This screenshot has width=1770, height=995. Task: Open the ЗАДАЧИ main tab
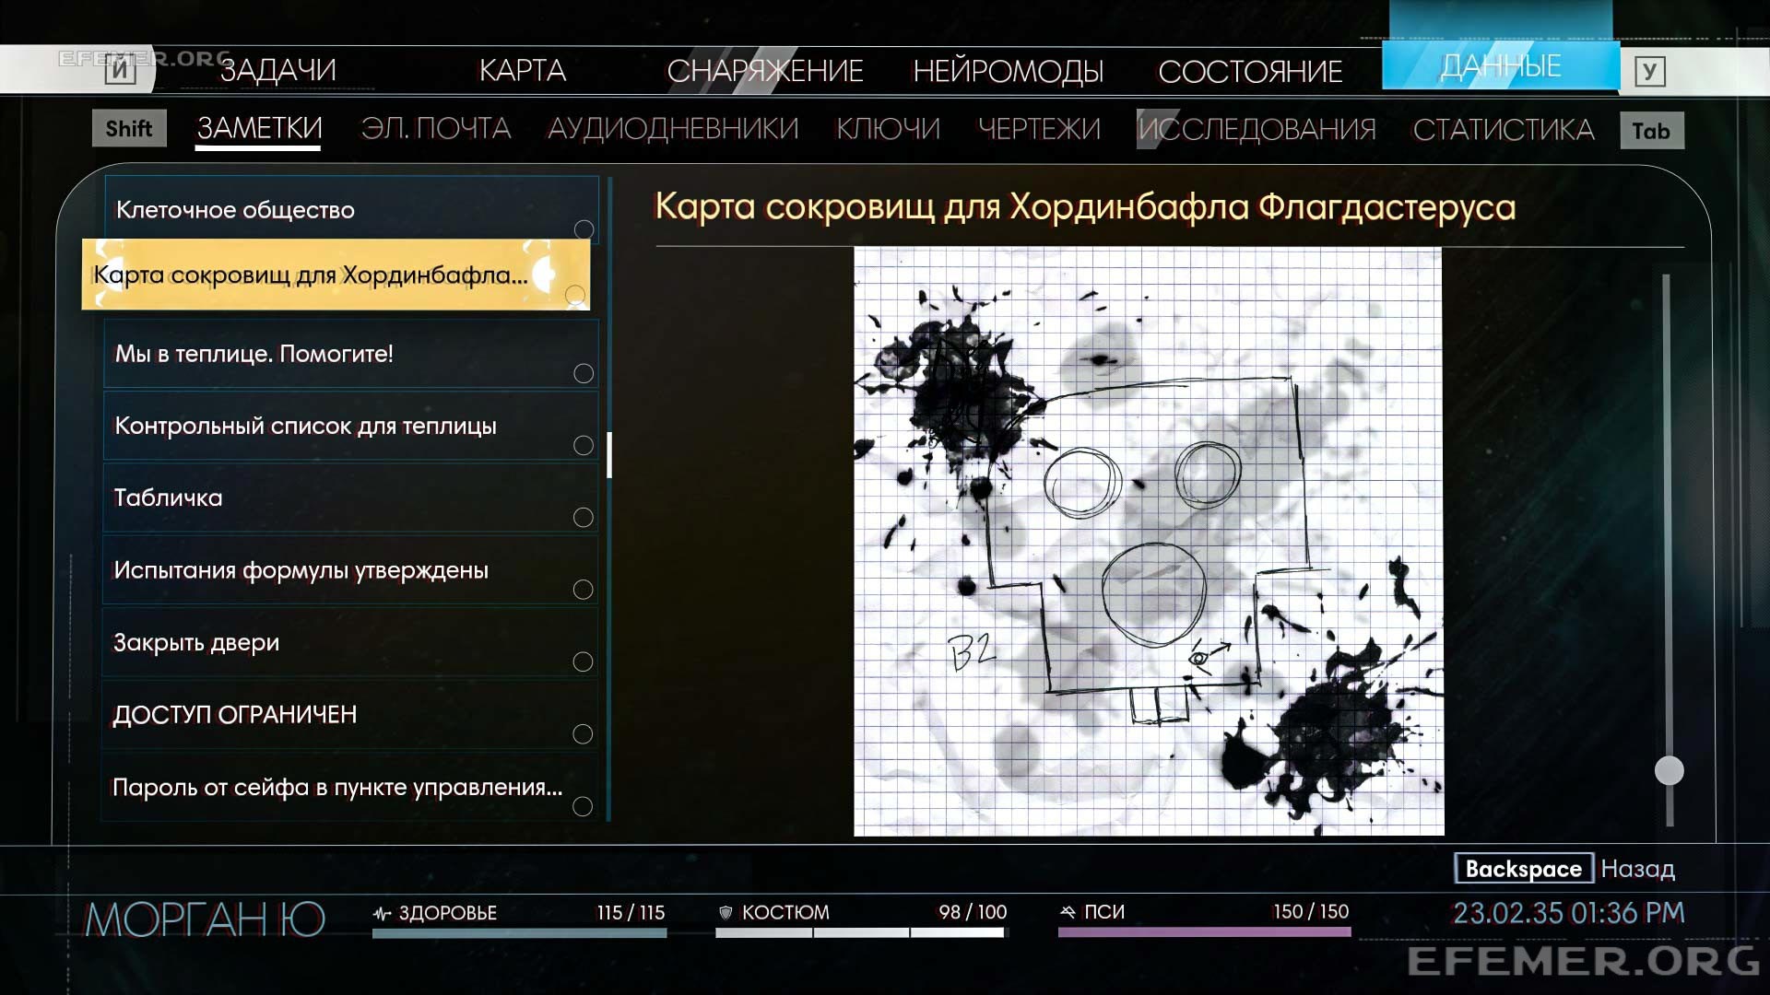[277, 70]
